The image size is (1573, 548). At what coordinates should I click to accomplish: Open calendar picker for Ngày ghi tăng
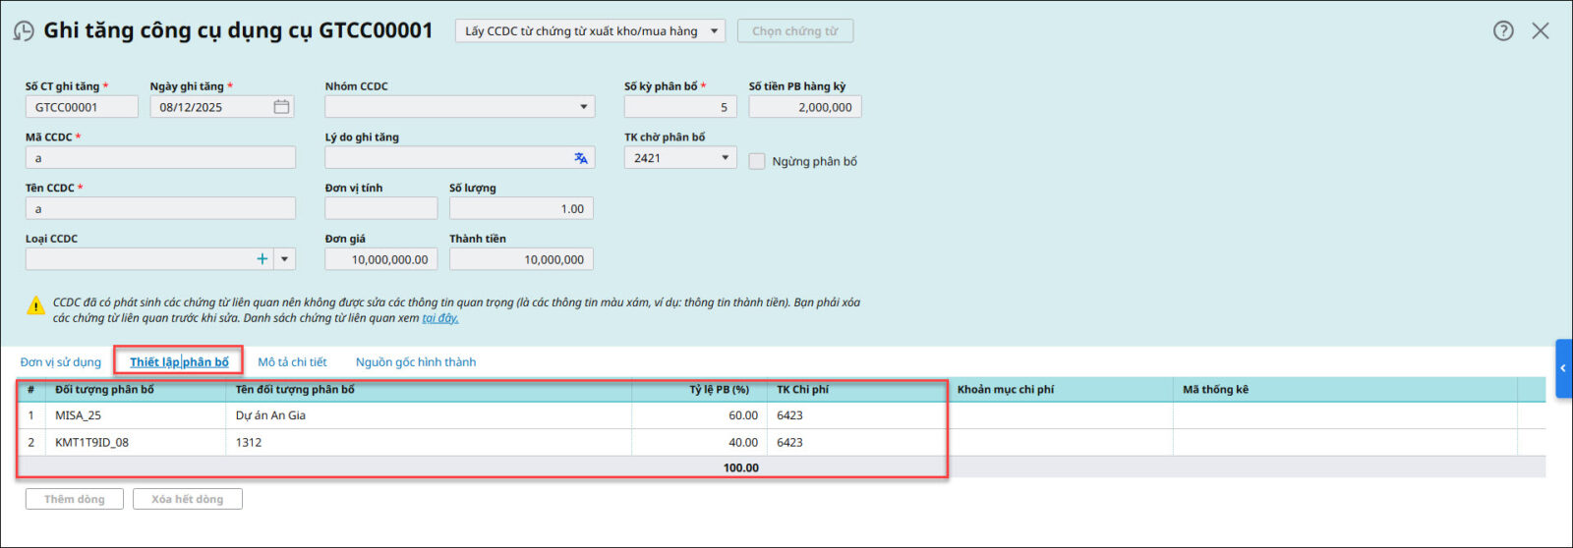(281, 107)
